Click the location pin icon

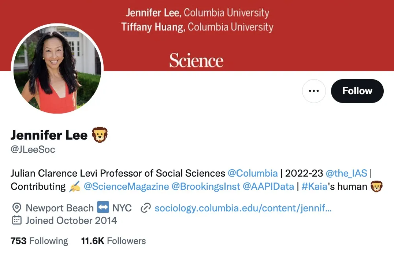[x=16, y=208]
